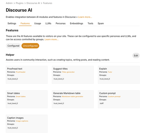
Task: Open the Proofreader persona link
Action: tap(21, 72)
